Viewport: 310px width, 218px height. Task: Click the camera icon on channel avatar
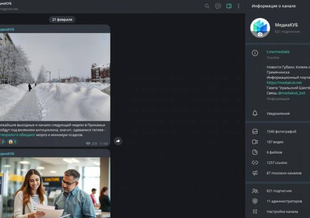coord(260,35)
